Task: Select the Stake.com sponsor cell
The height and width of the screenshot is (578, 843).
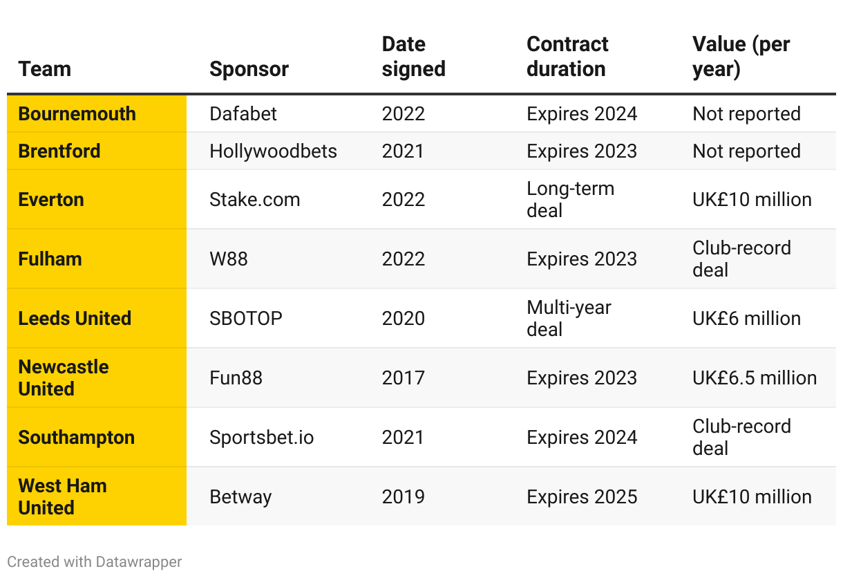Action: click(254, 200)
